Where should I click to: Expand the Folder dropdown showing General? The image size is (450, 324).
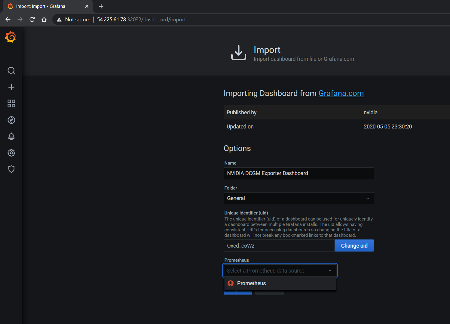[298, 198]
